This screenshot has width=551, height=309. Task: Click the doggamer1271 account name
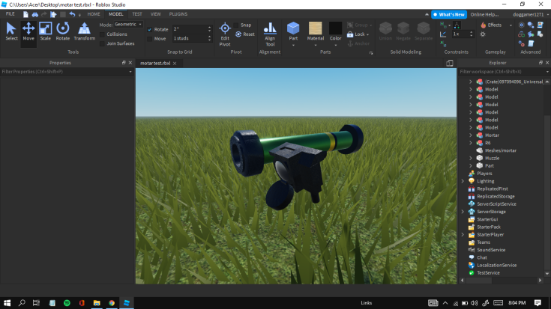point(528,14)
